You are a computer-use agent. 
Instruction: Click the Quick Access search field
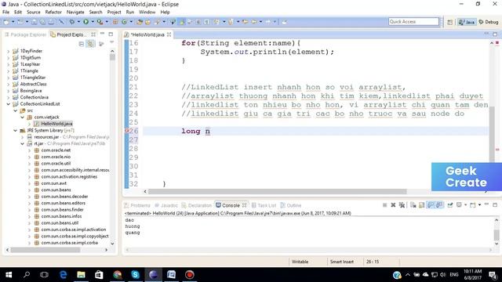click(x=413, y=21)
